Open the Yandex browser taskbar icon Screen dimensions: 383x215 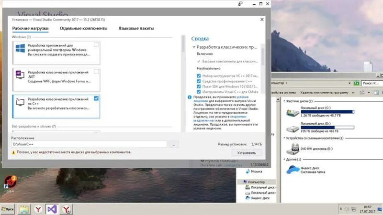point(38,209)
